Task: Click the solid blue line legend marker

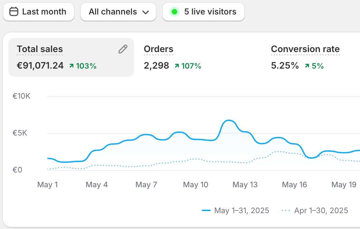Action: click(x=206, y=210)
